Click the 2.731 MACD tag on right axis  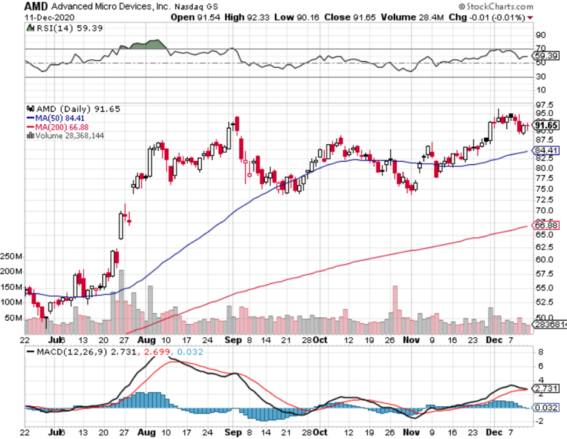(546, 389)
